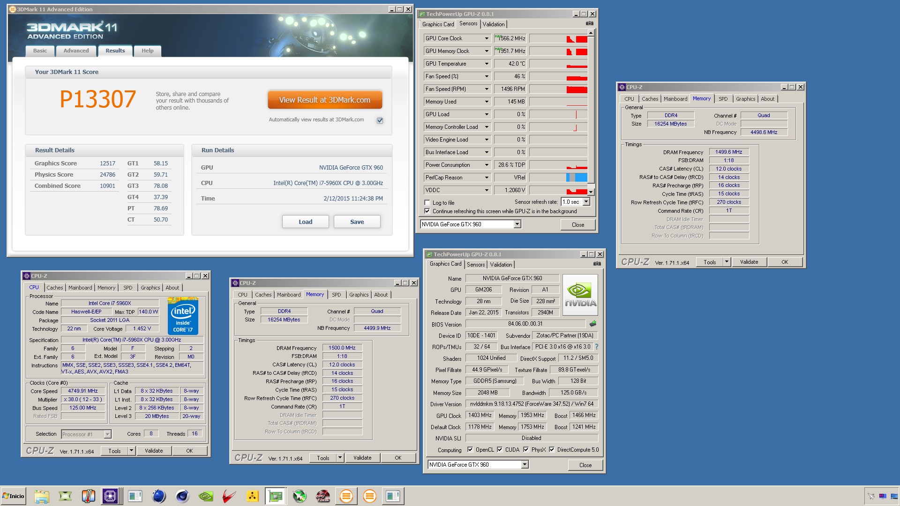Click the question mark beside Bus Interface
Viewport: 900px width, 506px height.
[x=597, y=347]
